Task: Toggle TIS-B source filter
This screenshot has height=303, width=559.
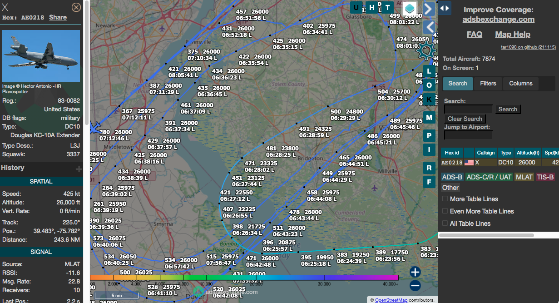Action: coord(545,177)
